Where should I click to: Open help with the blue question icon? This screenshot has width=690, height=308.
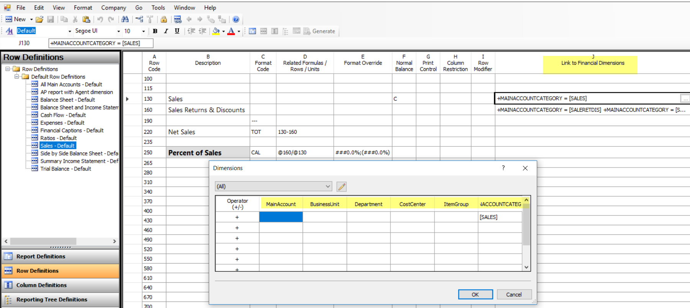[x=236, y=19]
